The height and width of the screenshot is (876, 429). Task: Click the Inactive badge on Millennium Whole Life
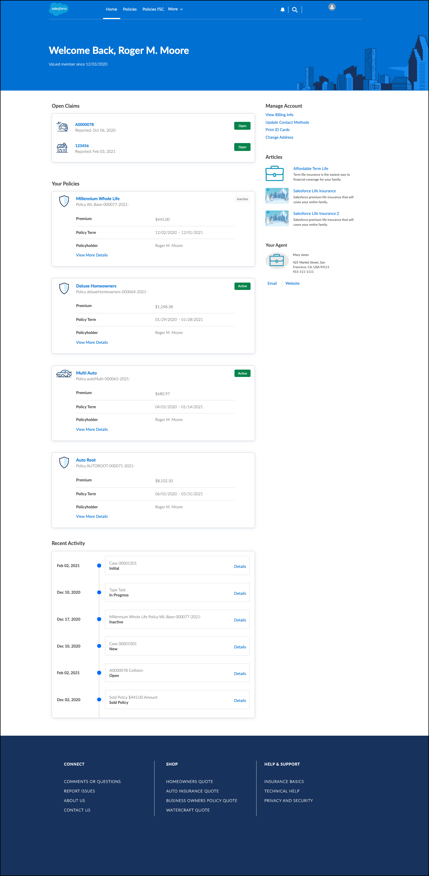[x=242, y=199]
